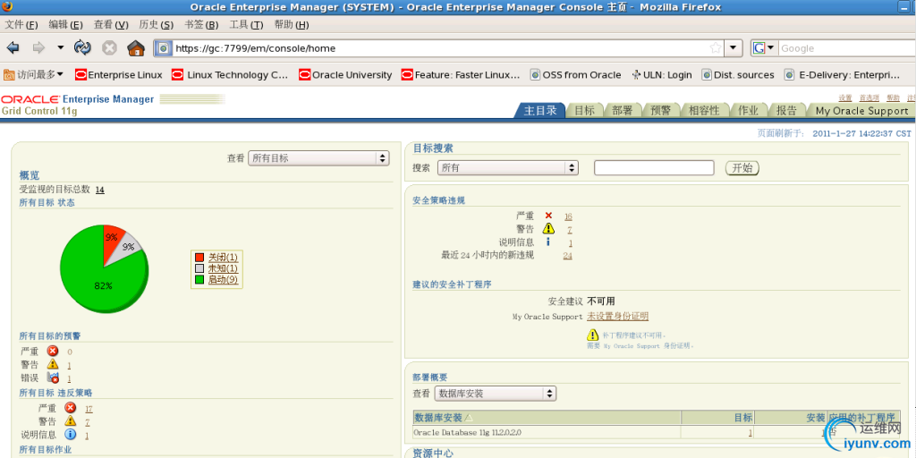Focus the Google search box

coord(846,48)
